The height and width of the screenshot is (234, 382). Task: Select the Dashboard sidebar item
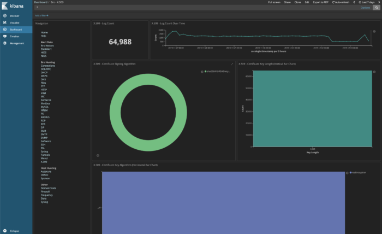tap(16, 30)
